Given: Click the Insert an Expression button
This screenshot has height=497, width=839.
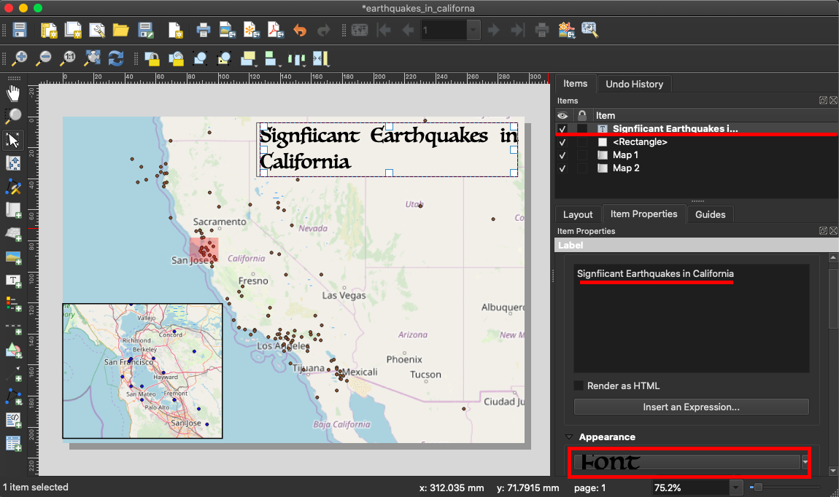Looking at the screenshot, I should coord(691,407).
